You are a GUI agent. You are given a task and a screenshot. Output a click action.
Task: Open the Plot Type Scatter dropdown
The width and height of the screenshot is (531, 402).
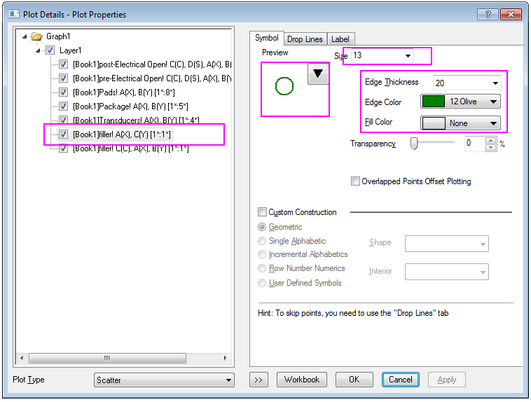pos(228,380)
